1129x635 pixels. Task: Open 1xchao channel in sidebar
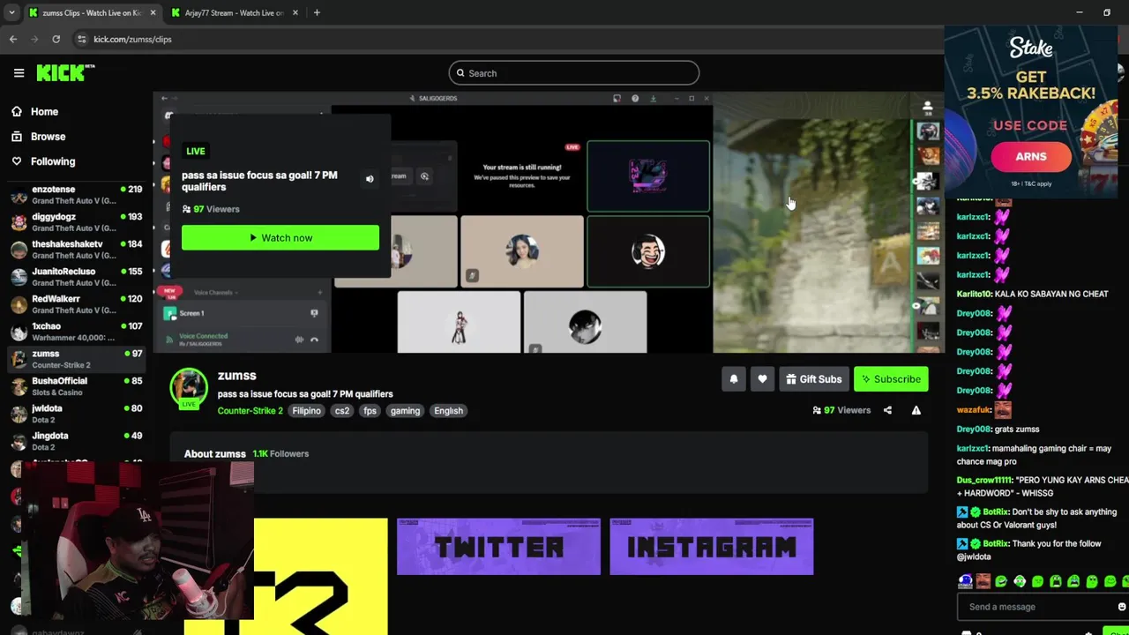[x=76, y=332]
